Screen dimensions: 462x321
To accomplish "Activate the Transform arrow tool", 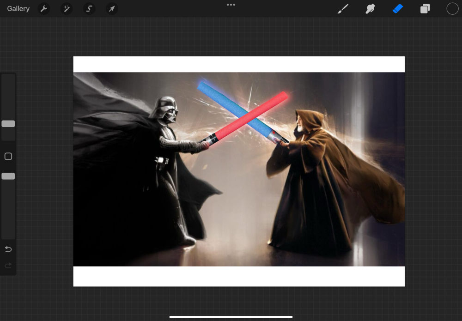I will pyautogui.click(x=112, y=8).
